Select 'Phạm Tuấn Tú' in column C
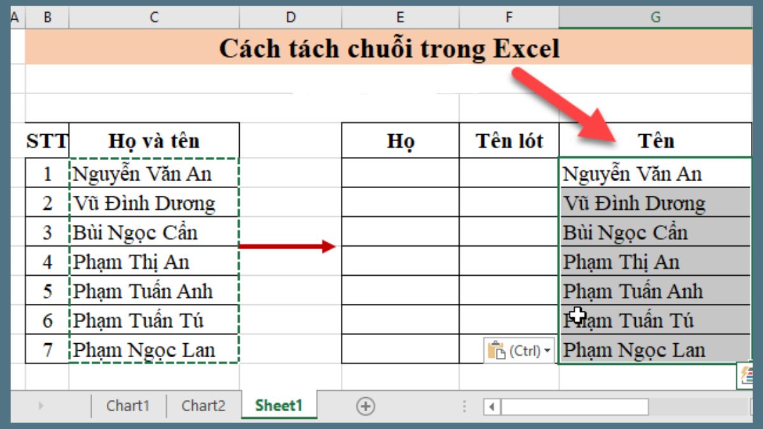763x429 pixels. tap(155, 320)
